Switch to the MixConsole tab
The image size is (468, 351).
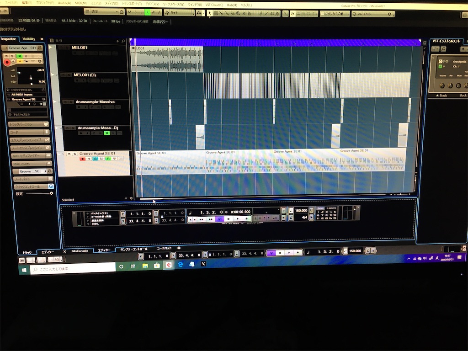[80, 251]
